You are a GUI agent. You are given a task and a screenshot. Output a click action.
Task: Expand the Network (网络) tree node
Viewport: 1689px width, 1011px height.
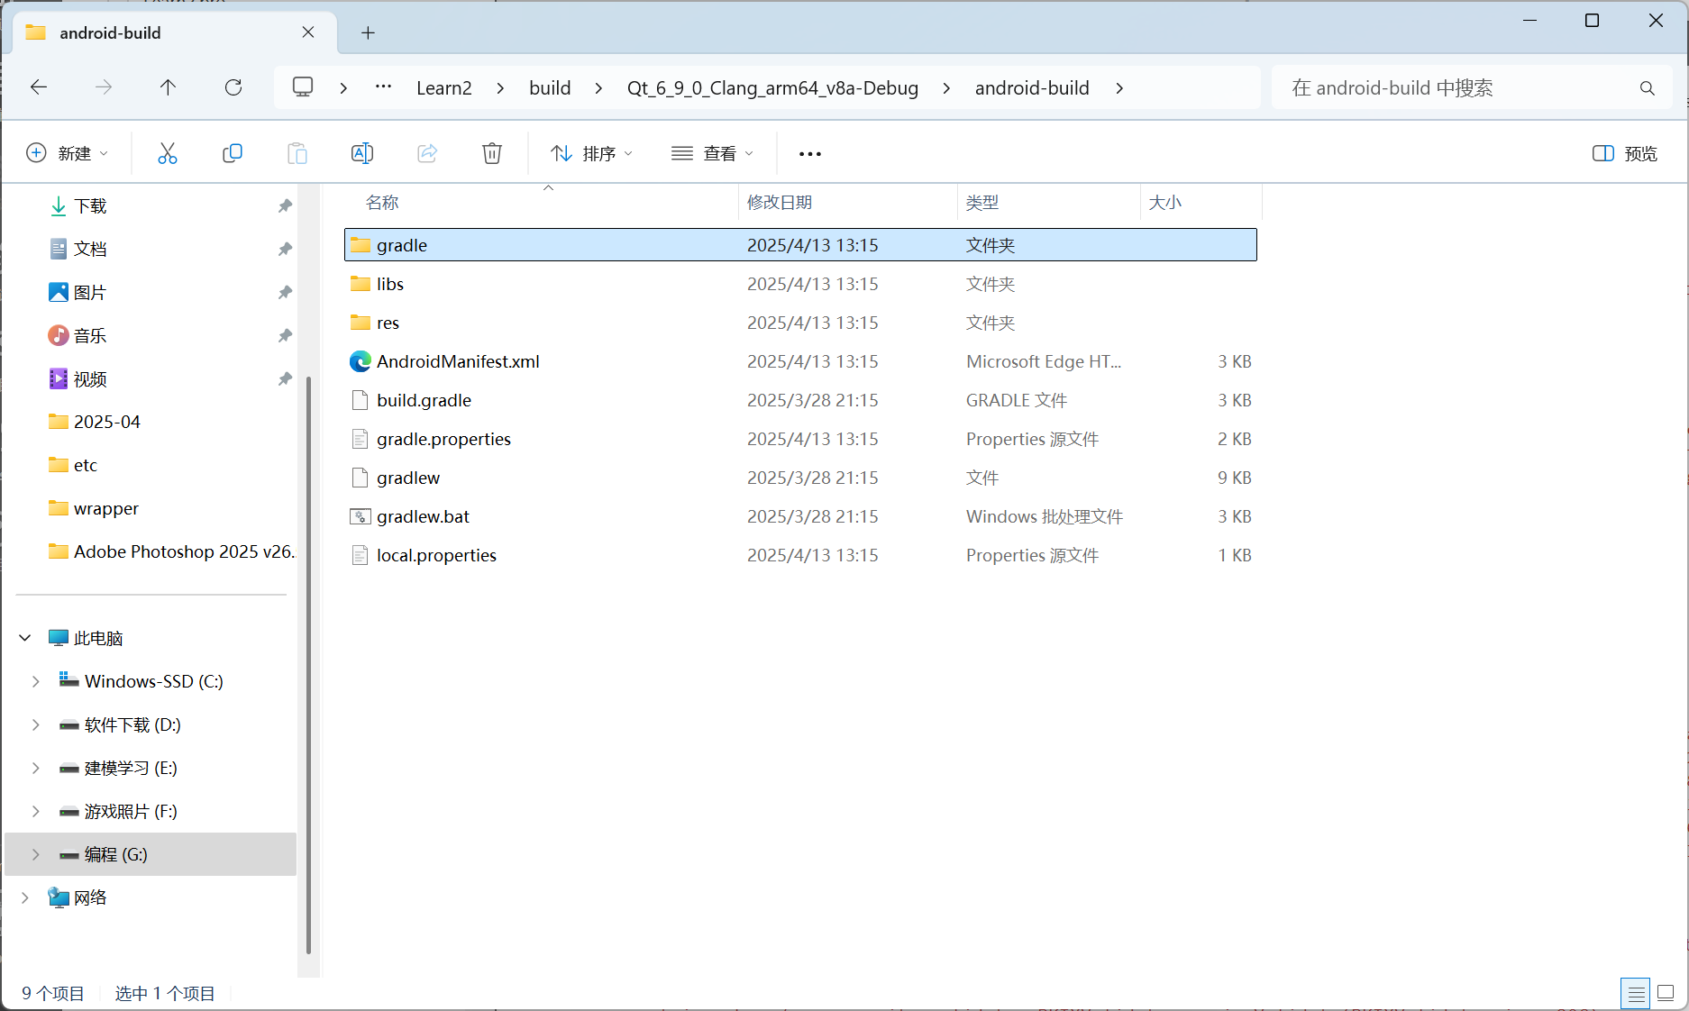(x=25, y=897)
